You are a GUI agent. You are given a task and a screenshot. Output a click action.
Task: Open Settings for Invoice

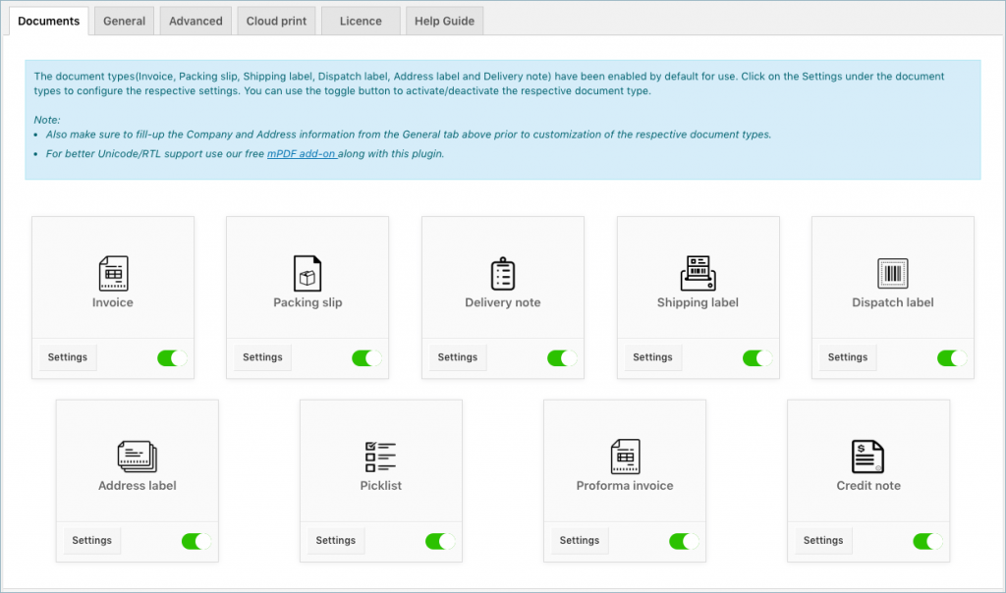[x=68, y=357]
